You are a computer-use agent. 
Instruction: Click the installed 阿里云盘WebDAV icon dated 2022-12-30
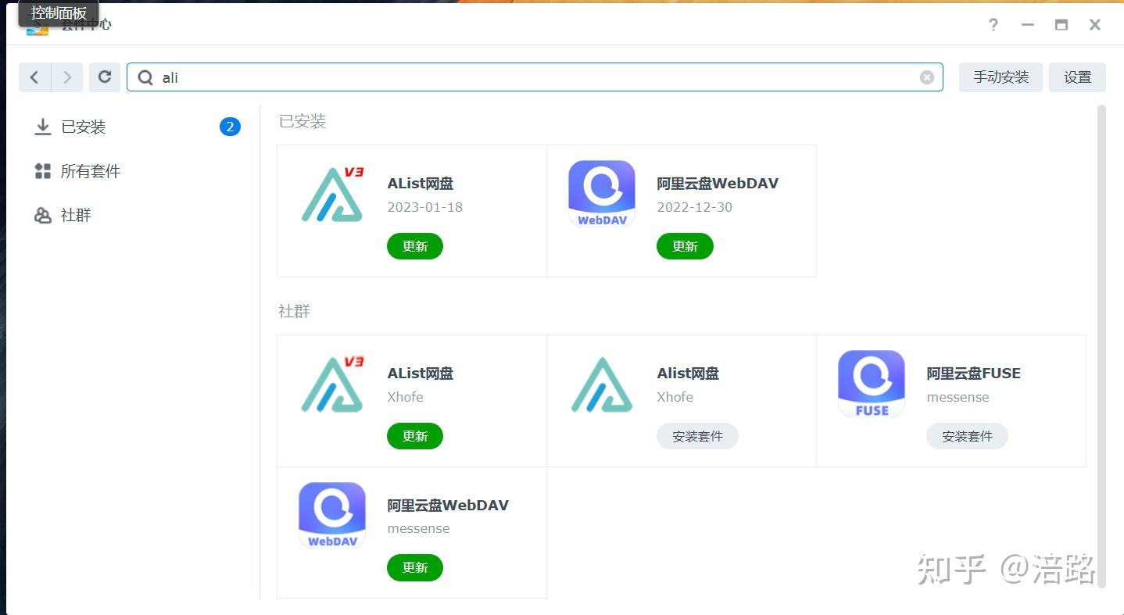click(602, 195)
